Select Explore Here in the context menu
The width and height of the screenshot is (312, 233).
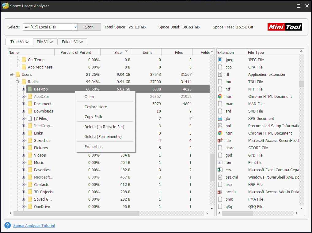96,107
